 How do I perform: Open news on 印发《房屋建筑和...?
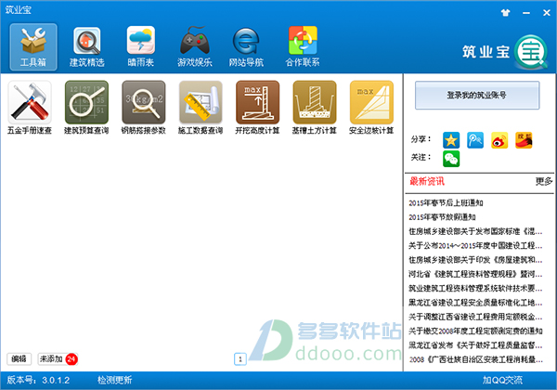tap(475, 260)
